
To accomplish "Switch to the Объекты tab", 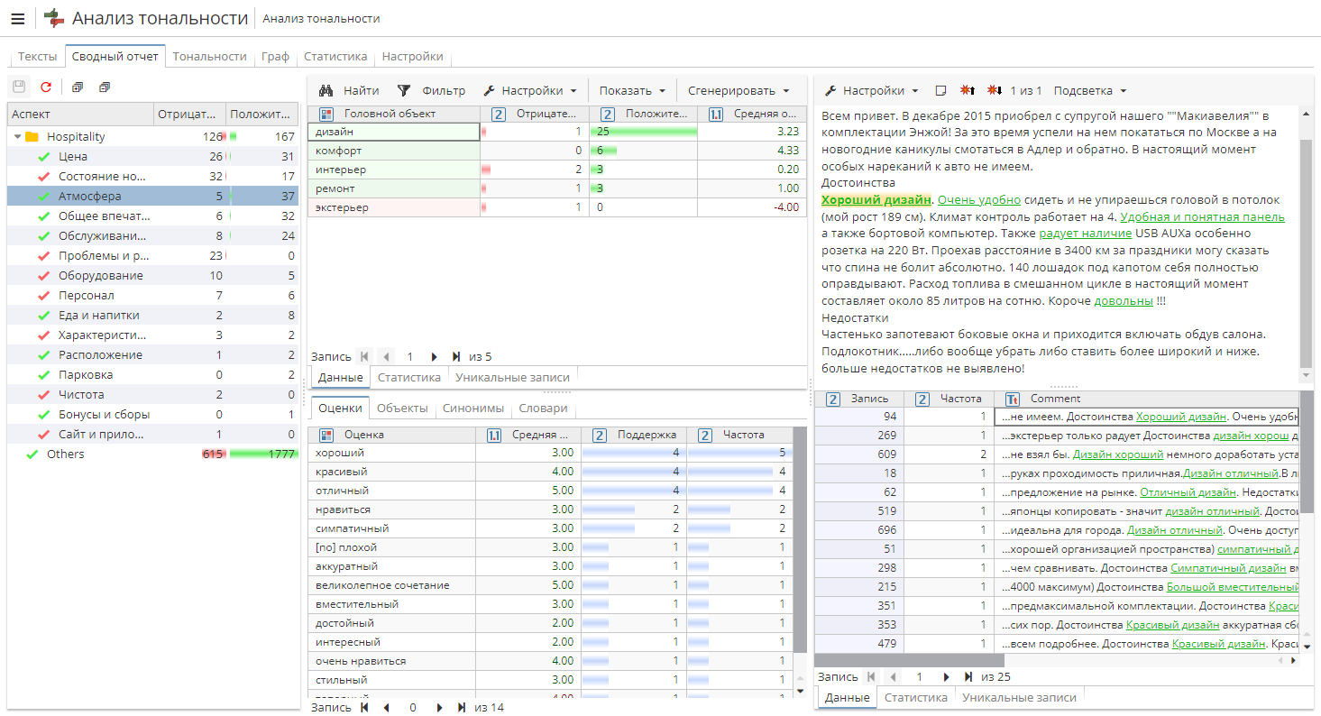I will pos(402,408).
